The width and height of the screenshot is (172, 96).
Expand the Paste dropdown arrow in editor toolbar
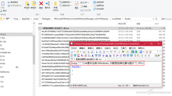click(x=107, y=52)
